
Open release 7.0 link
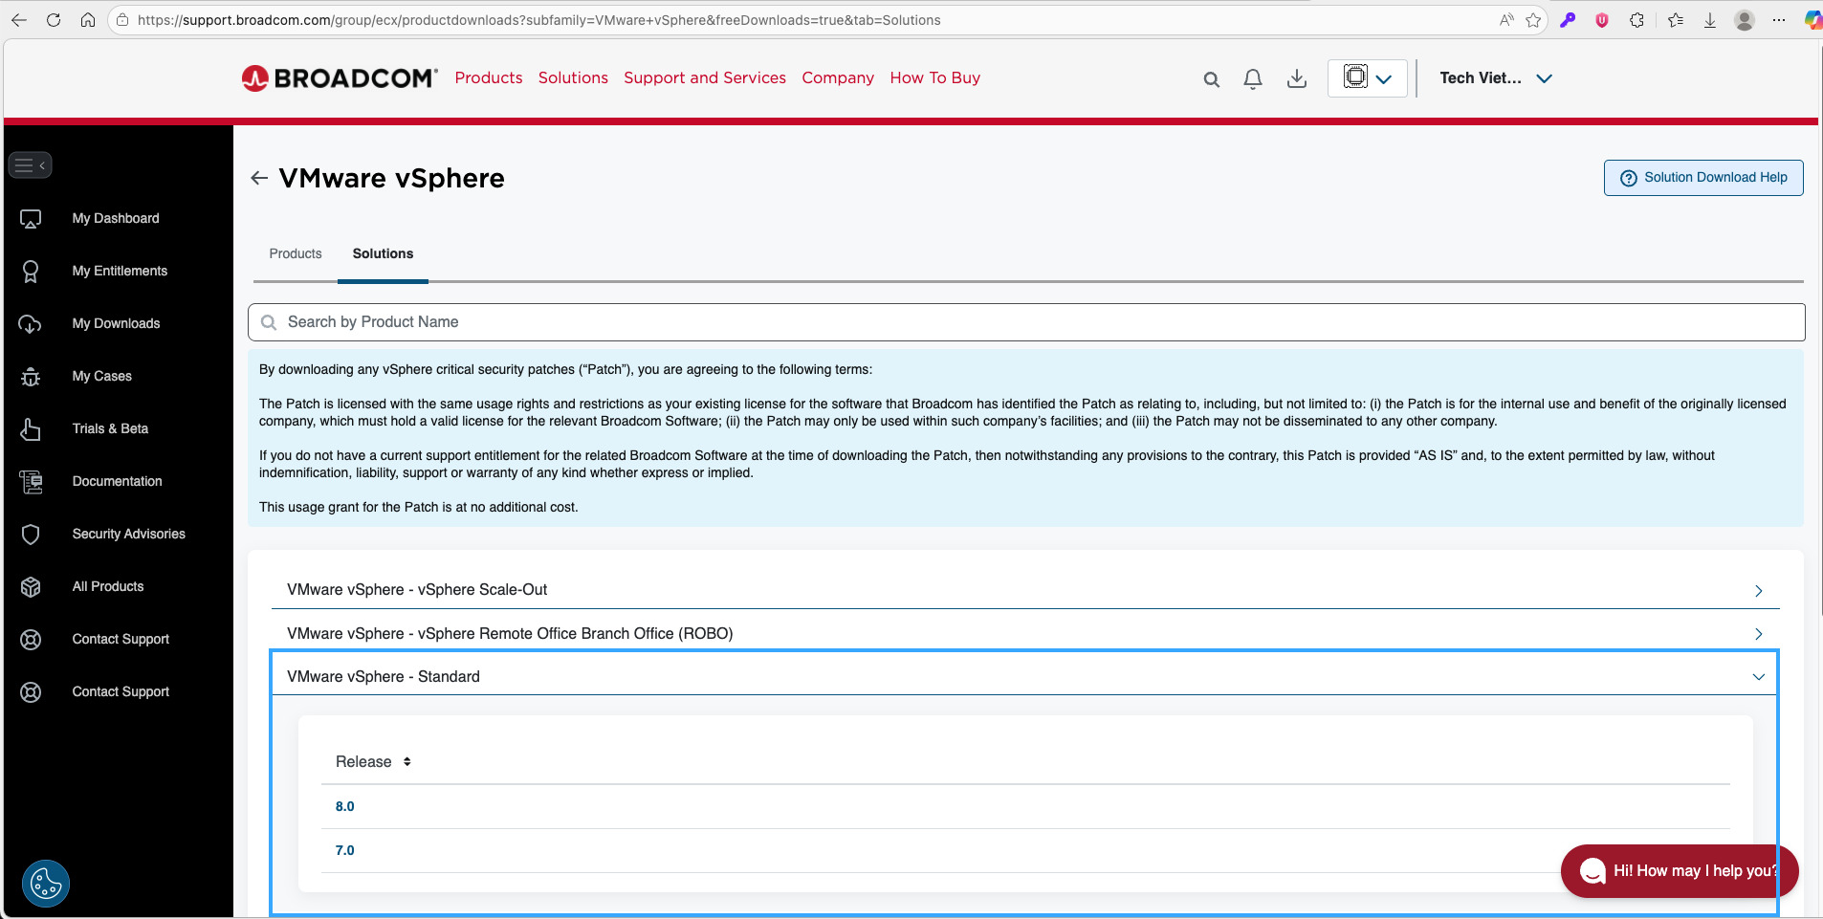coord(345,851)
